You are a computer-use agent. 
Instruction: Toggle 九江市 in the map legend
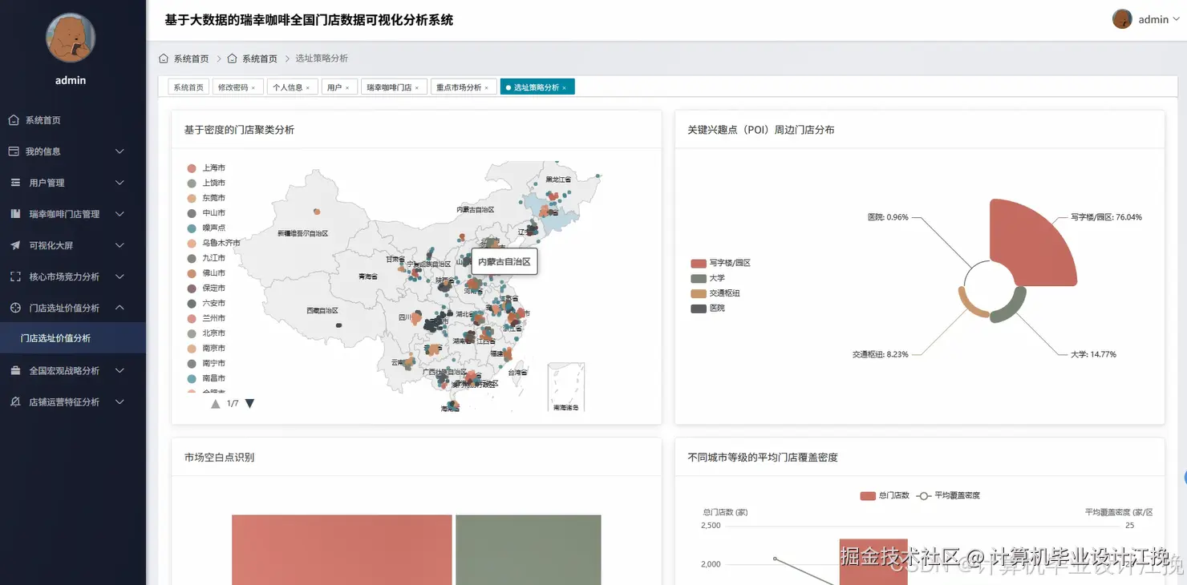(206, 258)
